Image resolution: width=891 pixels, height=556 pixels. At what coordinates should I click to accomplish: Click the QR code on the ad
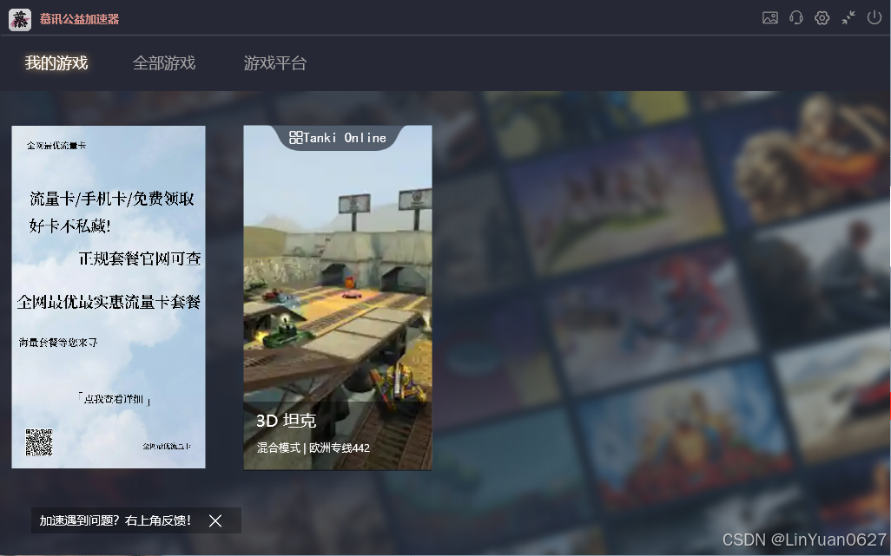[39, 442]
